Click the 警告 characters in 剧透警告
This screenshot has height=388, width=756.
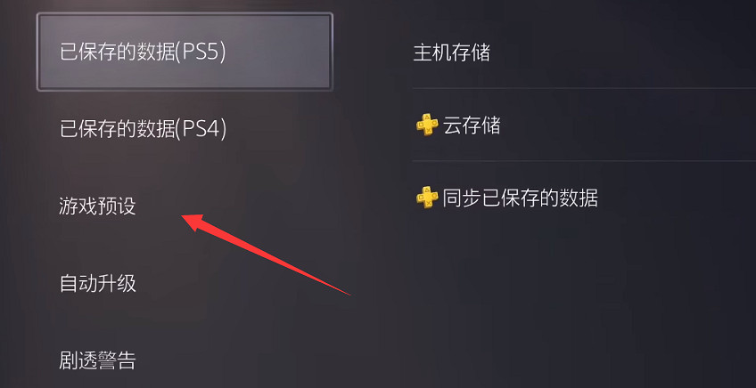point(117,360)
